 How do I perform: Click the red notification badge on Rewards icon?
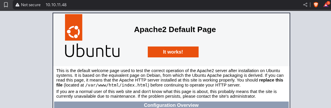(x=328, y=3)
